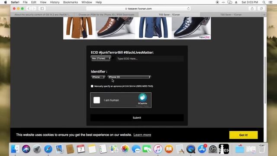Open Contacts book icon in Dock
The image size is (277, 156).
pyautogui.click(x=70, y=149)
